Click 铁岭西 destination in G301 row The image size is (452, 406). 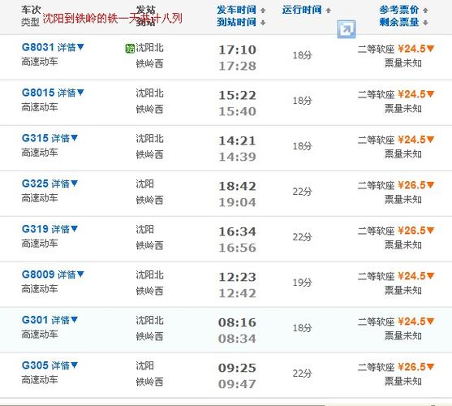tap(149, 336)
